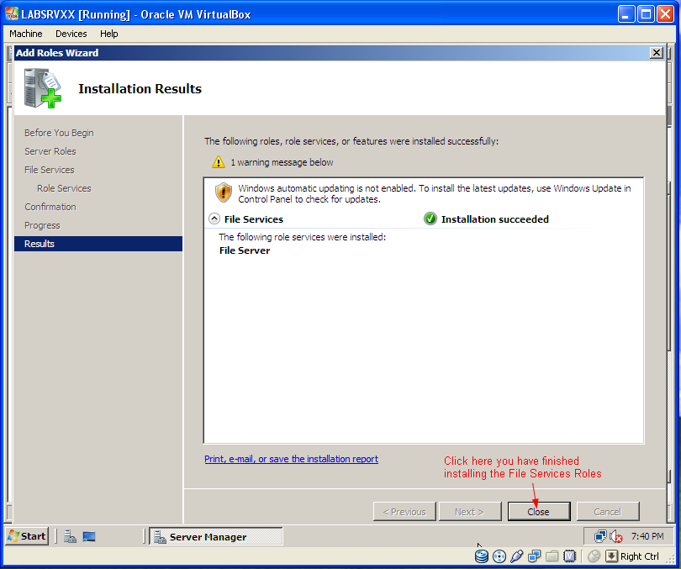Click the Server Manager quick launch icon
The height and width of the screenshot is (569, 681).
pyautogui.click(x=70, y=536)
